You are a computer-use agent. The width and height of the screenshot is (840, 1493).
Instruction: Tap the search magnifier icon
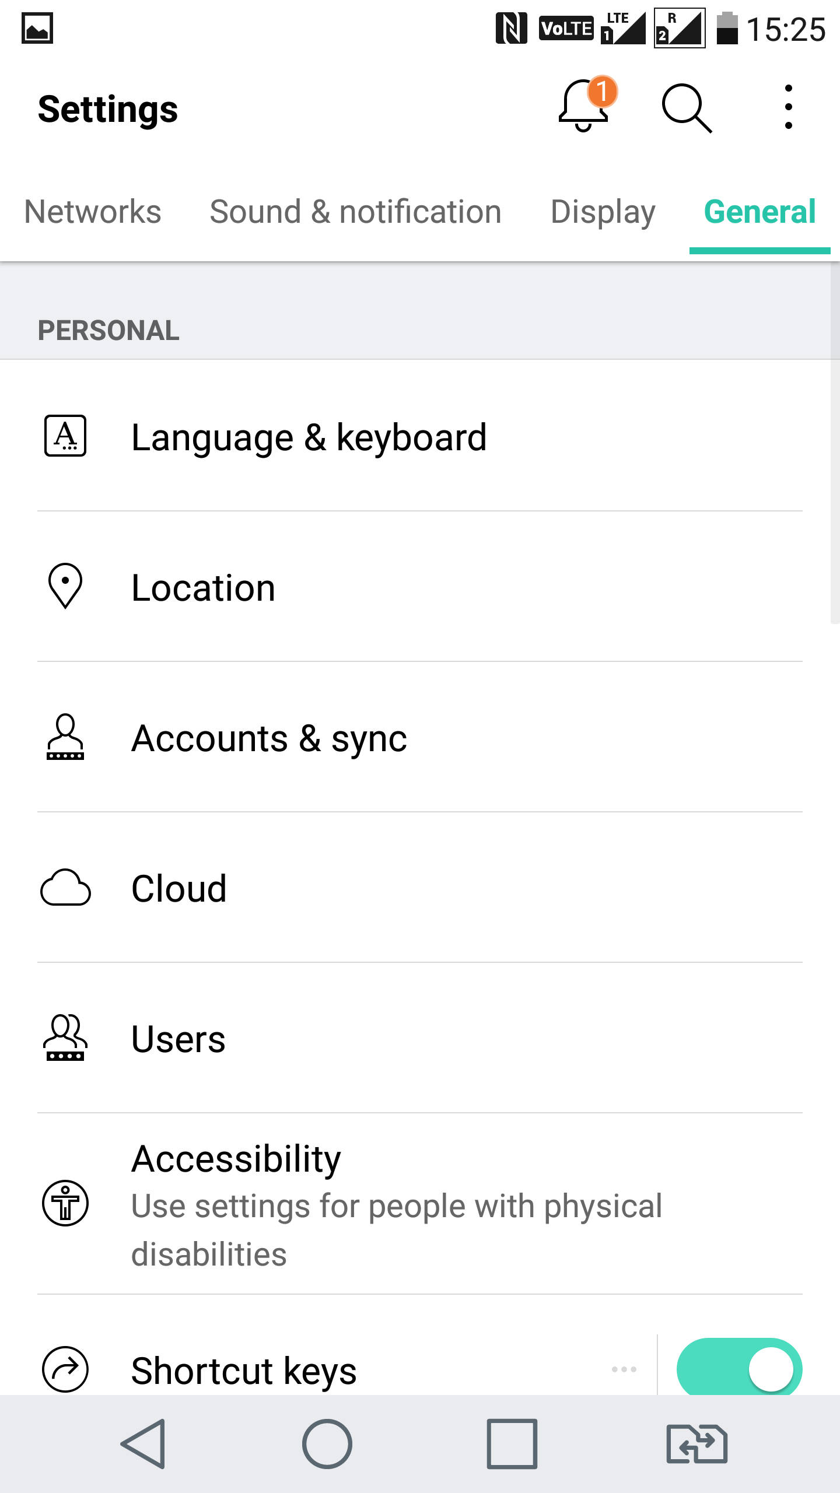[687, 108]
